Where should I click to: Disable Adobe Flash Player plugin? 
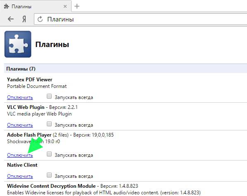point(20,155)
